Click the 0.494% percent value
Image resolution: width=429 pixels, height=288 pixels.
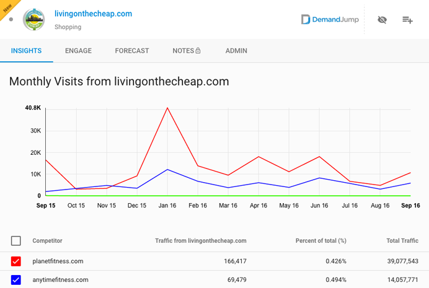336,280
